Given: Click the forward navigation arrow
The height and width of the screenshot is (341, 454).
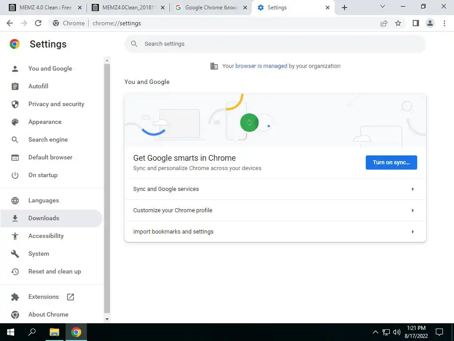Looking at the screenshot, I should (24, 23).
